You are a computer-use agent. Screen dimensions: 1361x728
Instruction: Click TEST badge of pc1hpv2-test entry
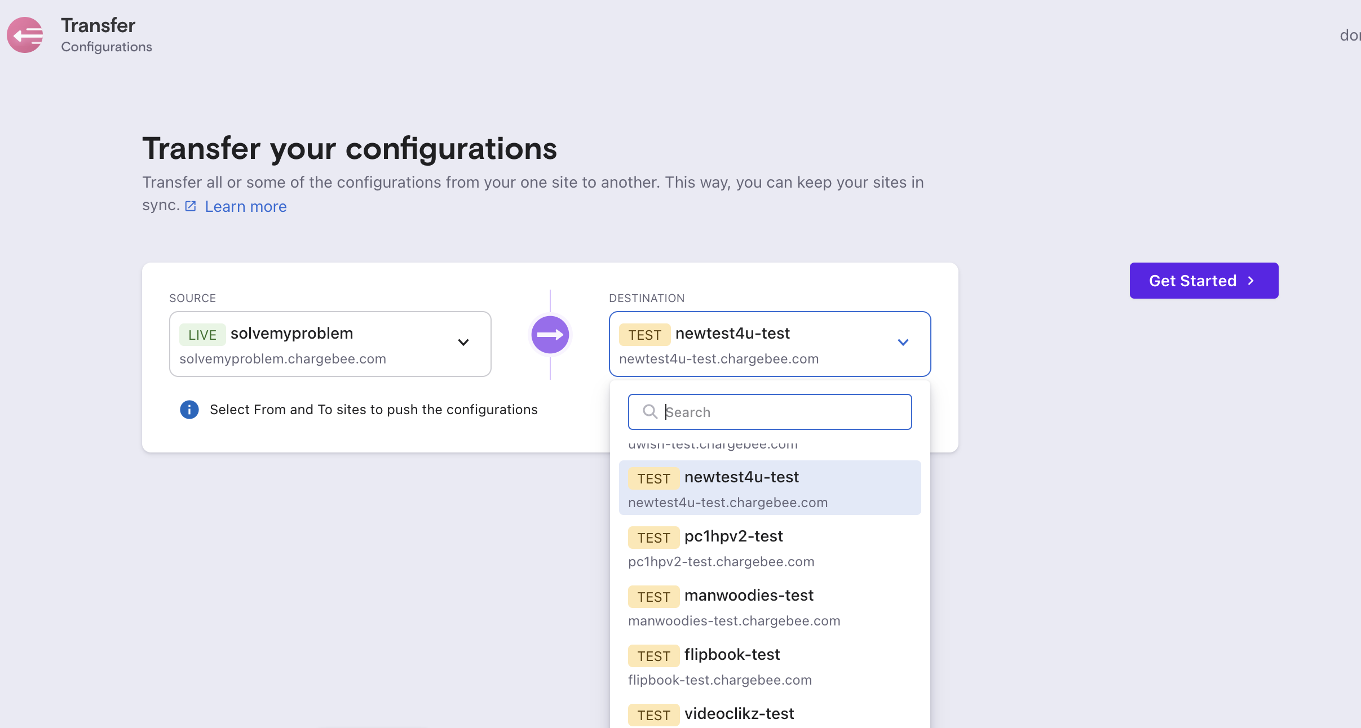[x=653, y=538]
